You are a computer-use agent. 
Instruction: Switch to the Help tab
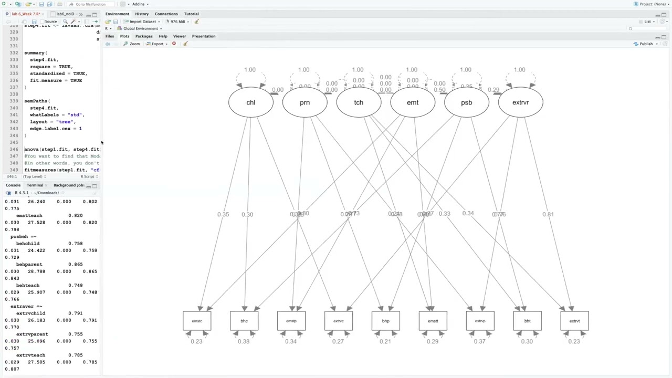163,36
